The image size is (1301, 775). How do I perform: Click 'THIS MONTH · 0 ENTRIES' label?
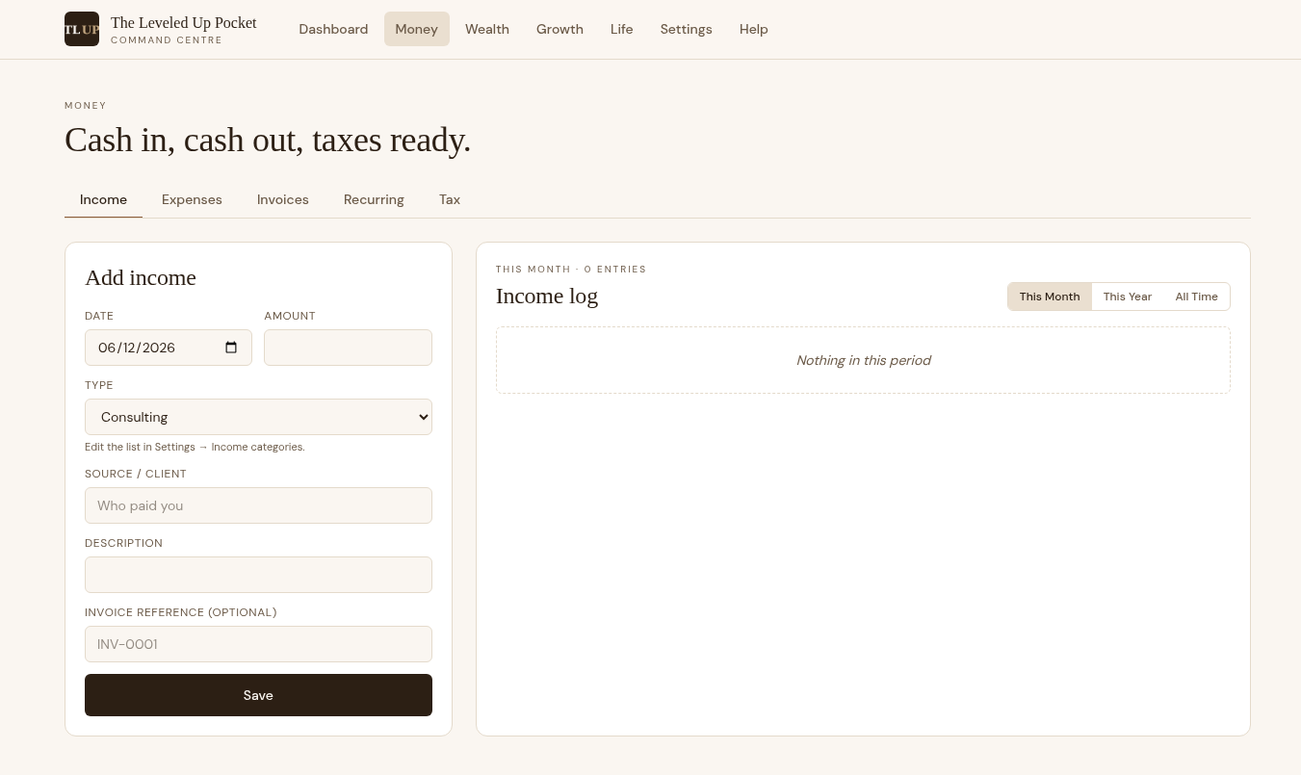coord(571,270)
